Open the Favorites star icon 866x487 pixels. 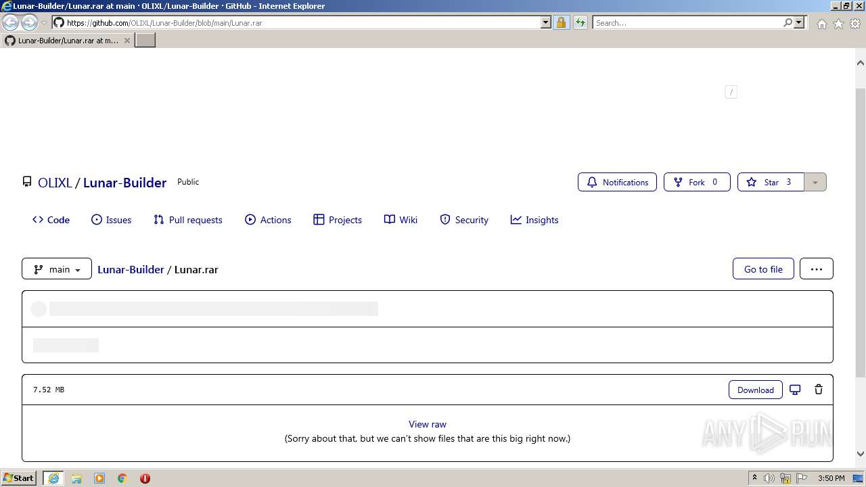point(838,24)
